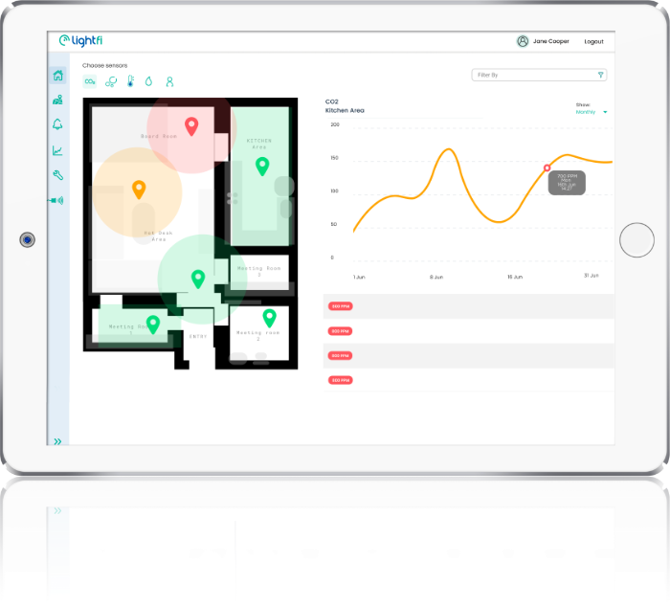
Task: Select the red Board Room sensor pin
Action: (190, 125)
